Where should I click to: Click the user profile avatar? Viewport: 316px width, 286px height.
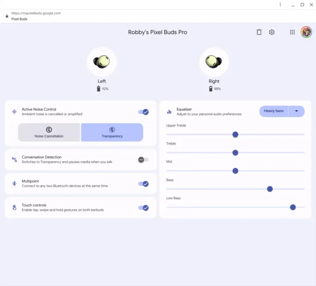(306, 32)
